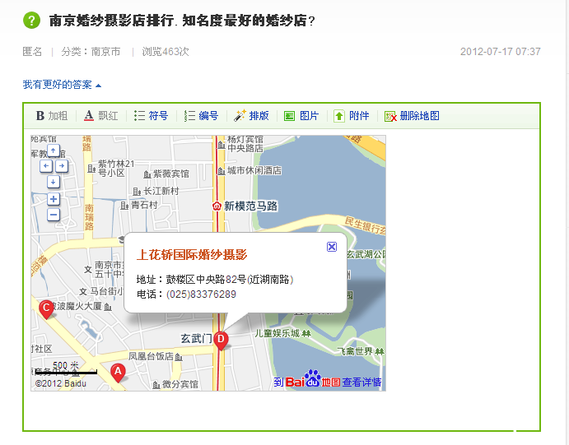The width and height of the screenshot is (569, 445).
Task: Select red map marker A
Action: (118, 372)
